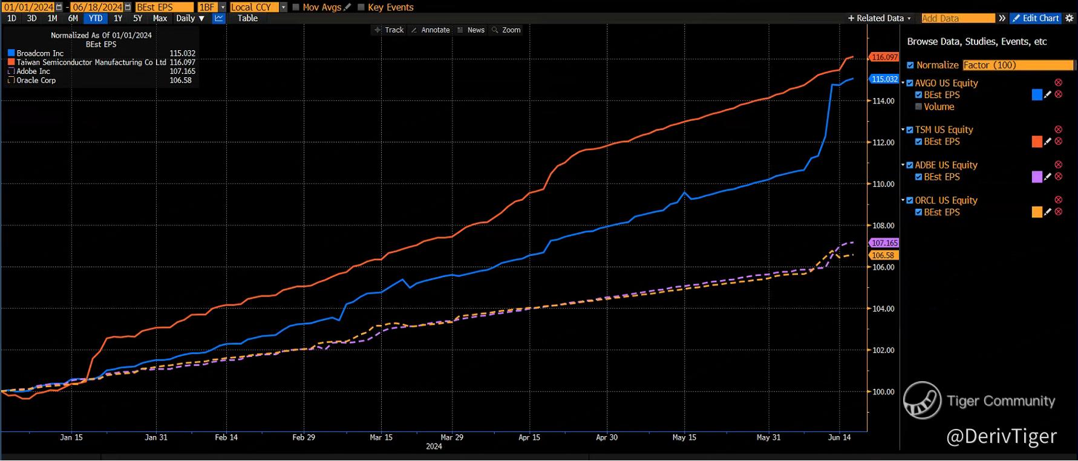The height and width of the screenshot is (461, 1078).
Task: Remove BEst EPS field under ADBE
Action: [x=1058, y=177]
